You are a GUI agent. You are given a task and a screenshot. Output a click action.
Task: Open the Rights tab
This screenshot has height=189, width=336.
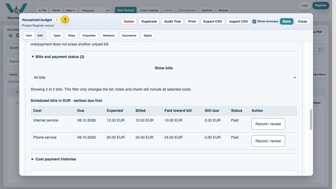[x=148, y=35]
